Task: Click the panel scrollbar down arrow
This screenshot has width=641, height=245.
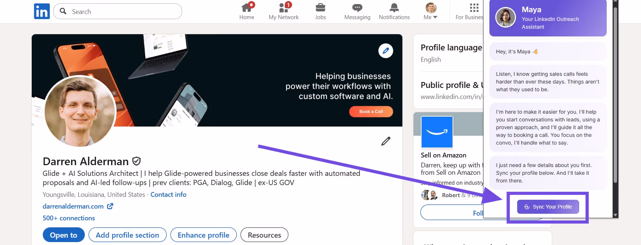Action: point(615,215)
